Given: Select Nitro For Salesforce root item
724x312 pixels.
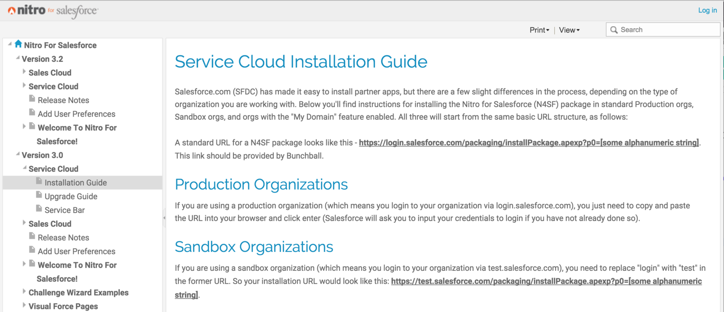Looking at the screenshot, I should (60, 45).
